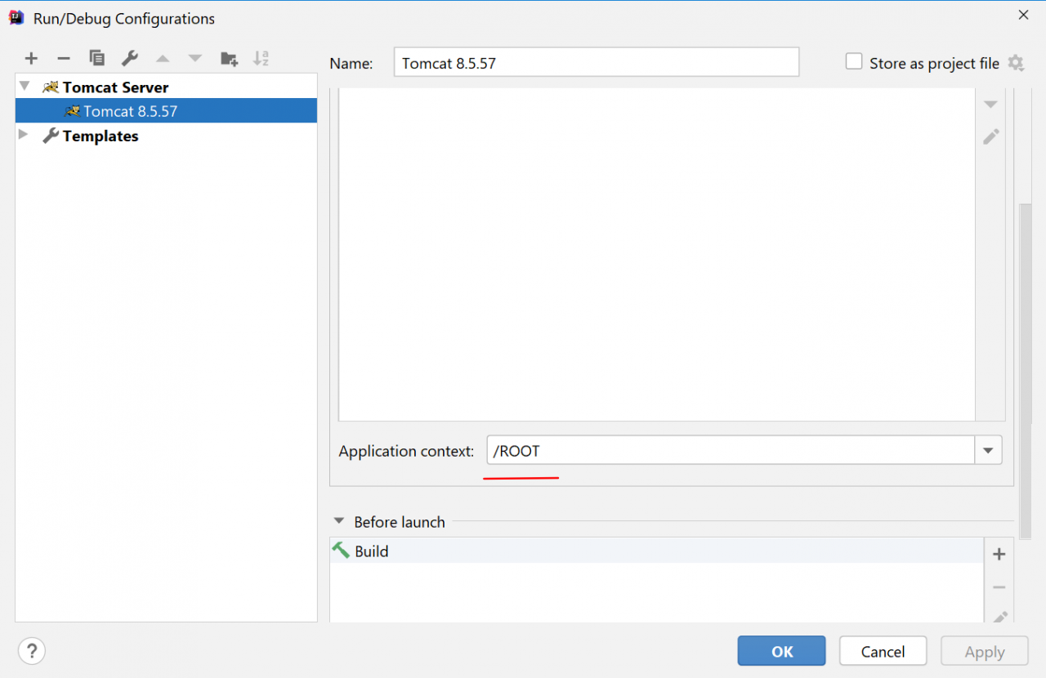Select the Templates row
This screenshot has width=1046, height=678.
[166, 136]
